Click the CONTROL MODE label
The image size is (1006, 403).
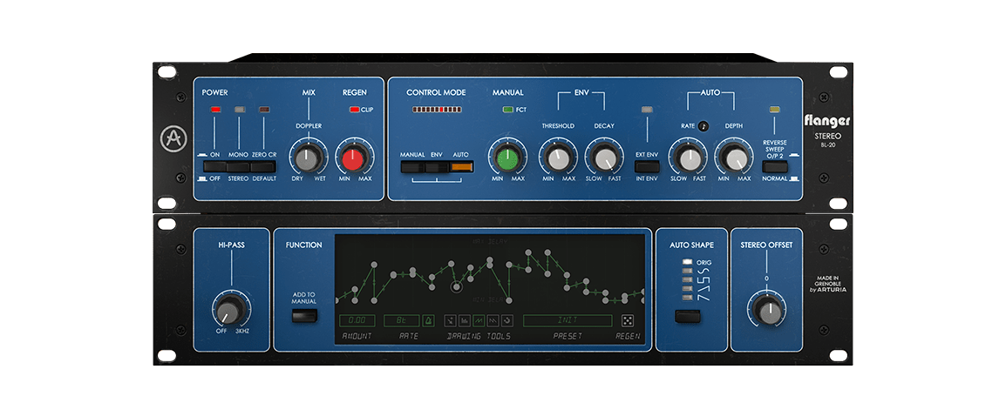point(436,93)
